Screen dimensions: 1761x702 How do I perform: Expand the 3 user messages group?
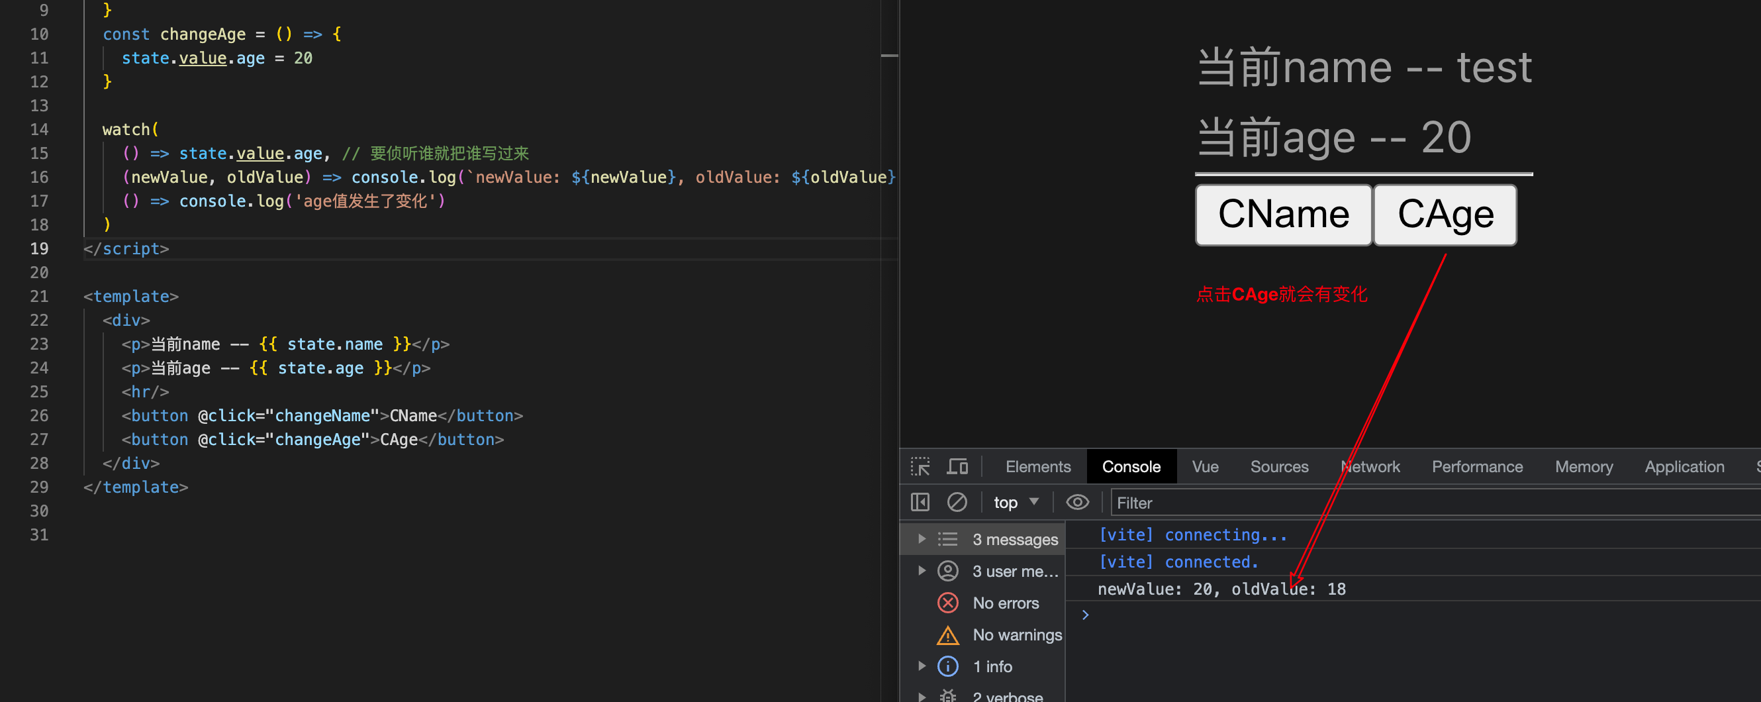pyautogui.click(x=922, y=570)
